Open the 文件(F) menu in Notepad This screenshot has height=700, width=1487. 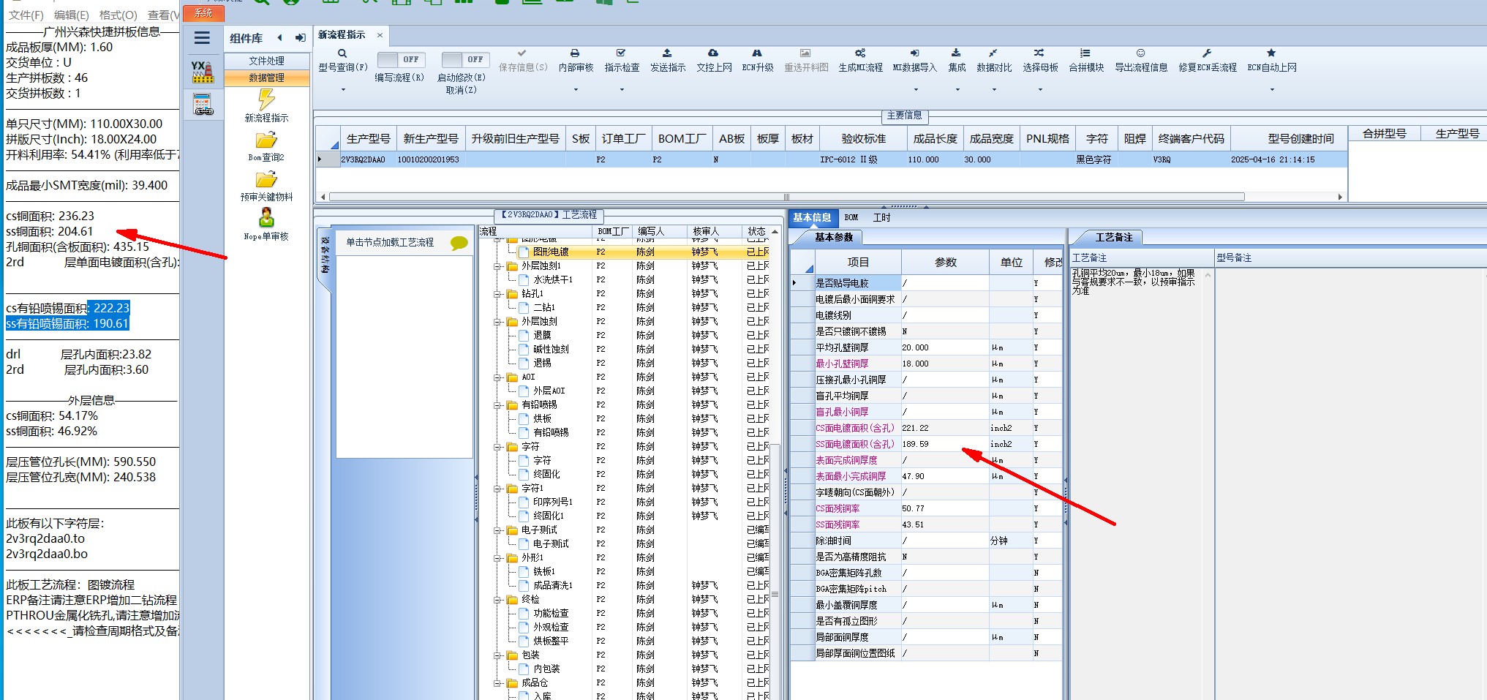coord(26,15)
